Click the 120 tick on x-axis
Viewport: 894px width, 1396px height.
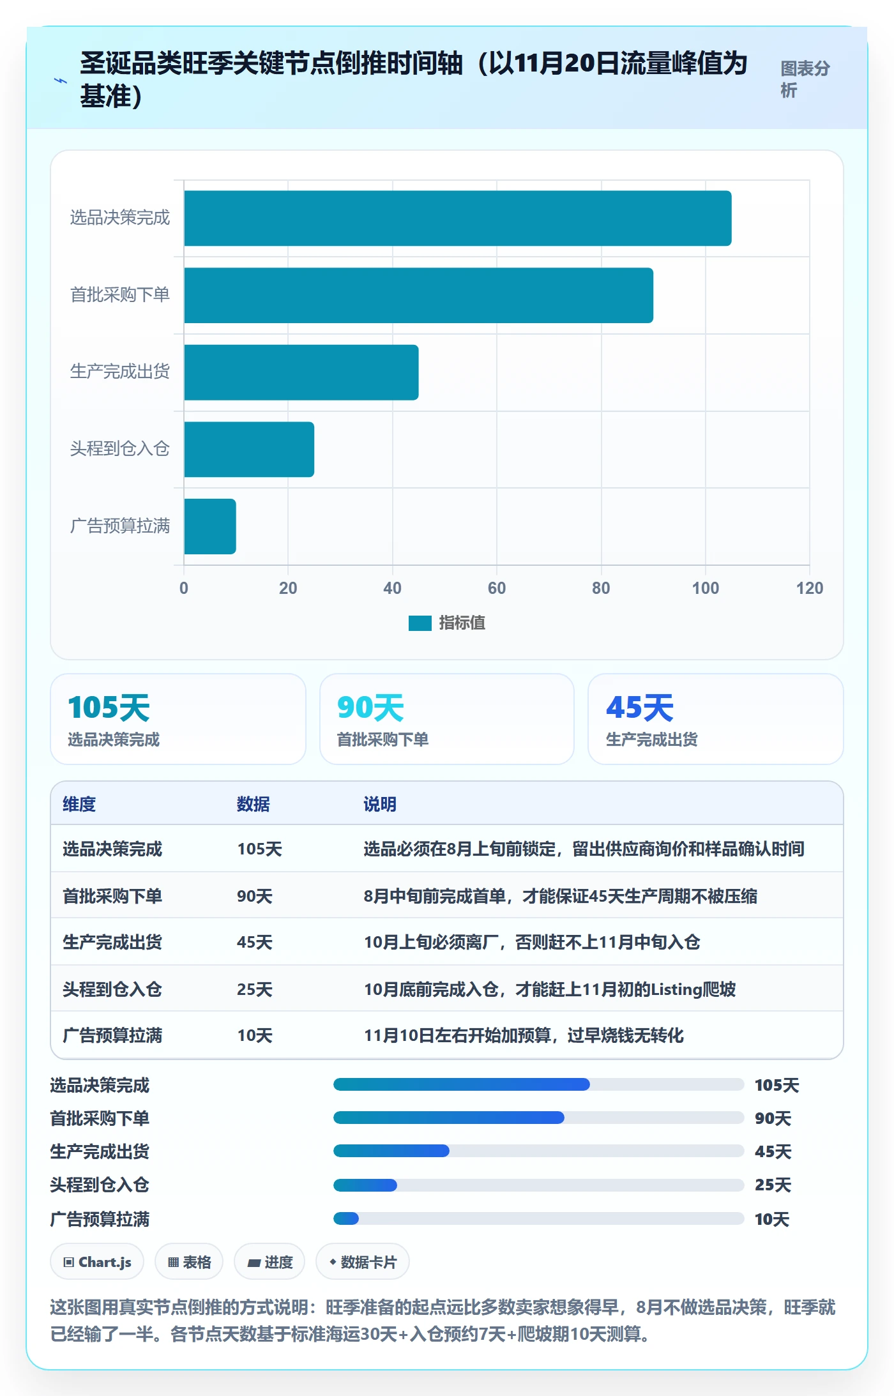tap(810, 588)
